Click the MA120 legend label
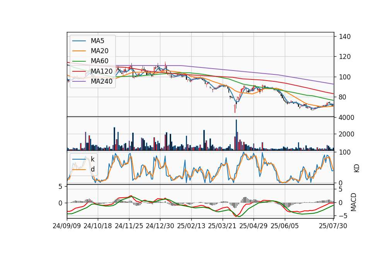The height and width of the screenshot is (266, 371). coord(102,71)
